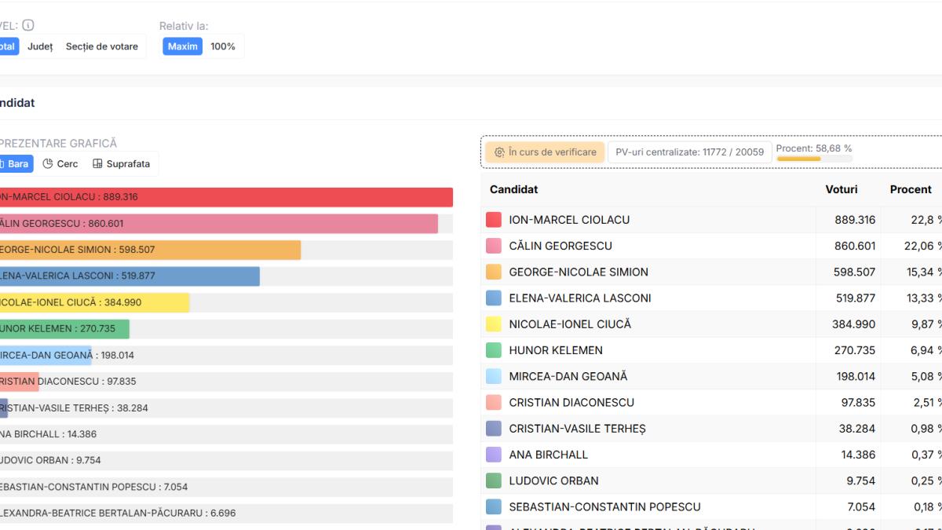Click the green Hunor Kelemen swatch
The height and width of the screenshot is (530, 942).
[x=494, y=350]
